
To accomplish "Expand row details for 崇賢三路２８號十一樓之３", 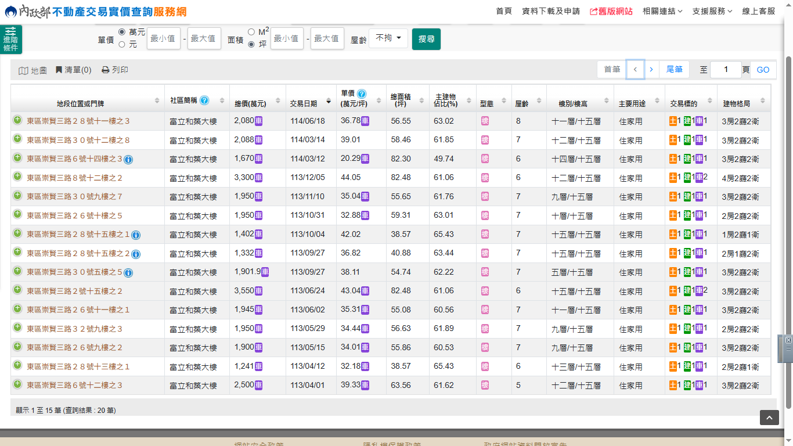I will click(x=17, y=120).
